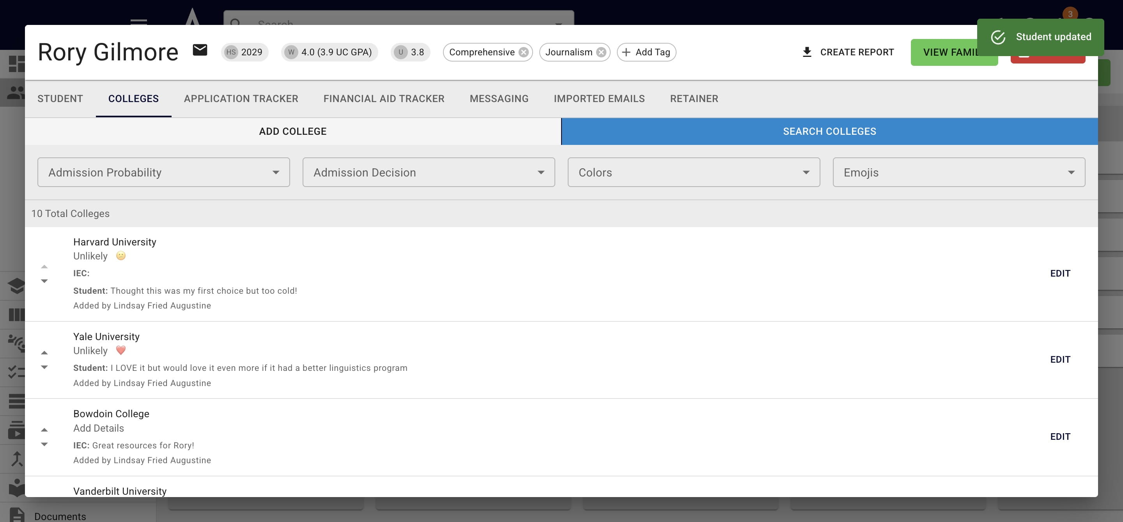Open the Admission Probability dropdown

click(163, 173)
